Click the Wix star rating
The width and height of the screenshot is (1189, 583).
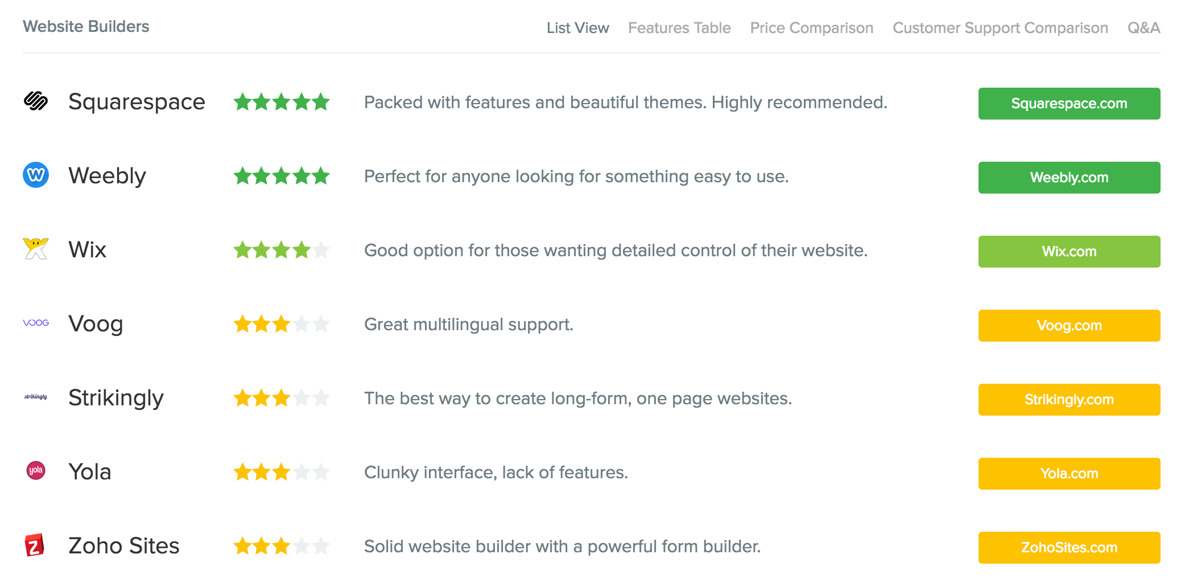(281, 250)
